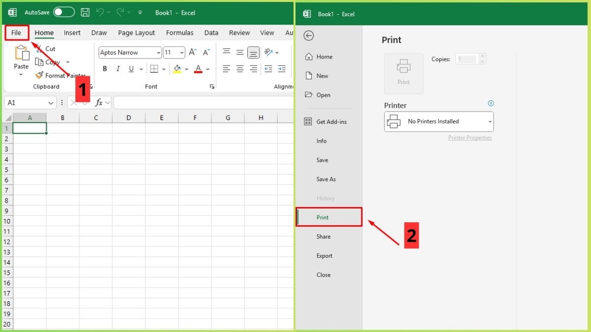This screenshot has width=591, height=332.
Task: Select the Format Painter icon
Action: (x=40, y=75)
